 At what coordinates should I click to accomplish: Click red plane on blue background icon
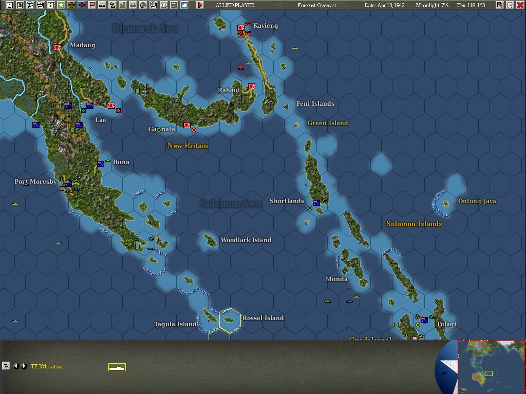coord(82,5)
